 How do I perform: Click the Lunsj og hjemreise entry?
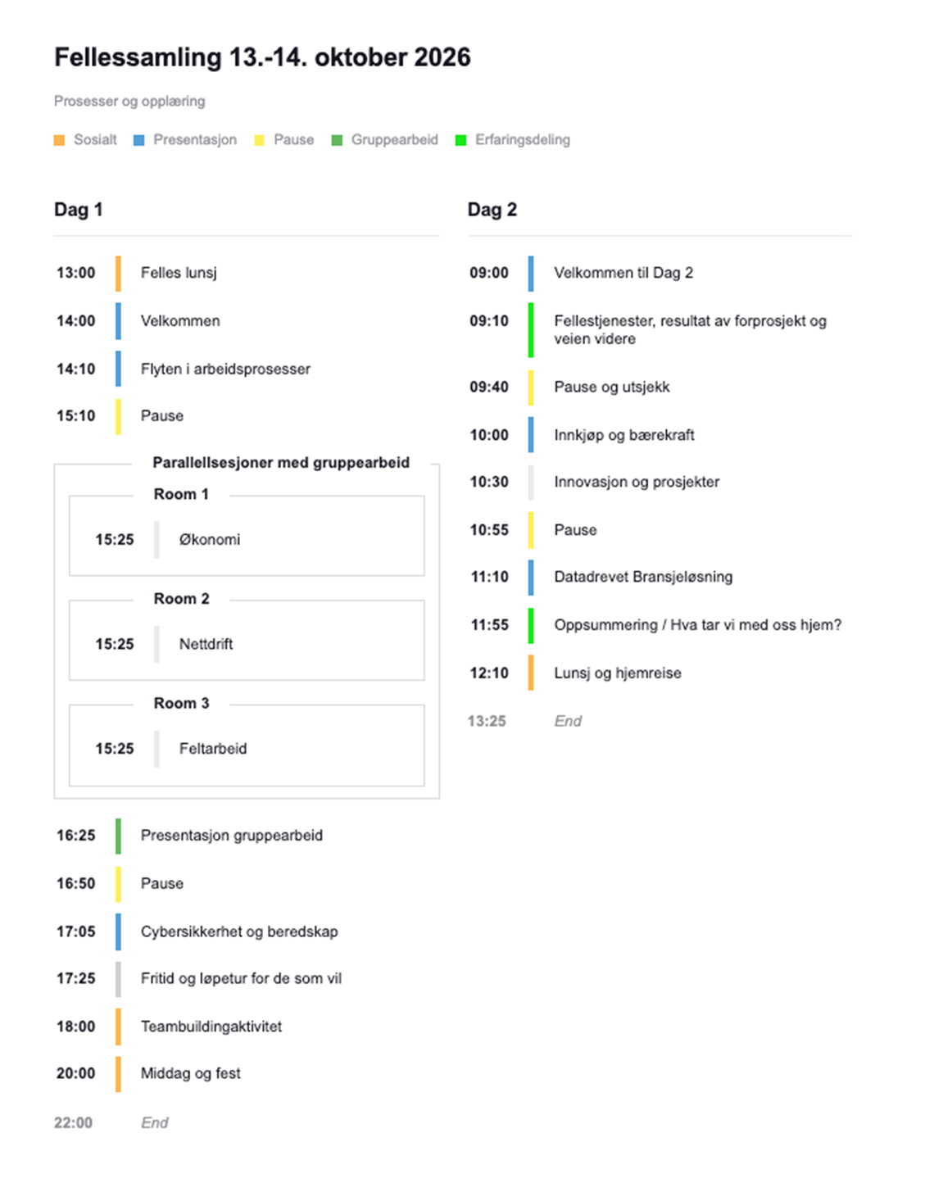[618, 673]
